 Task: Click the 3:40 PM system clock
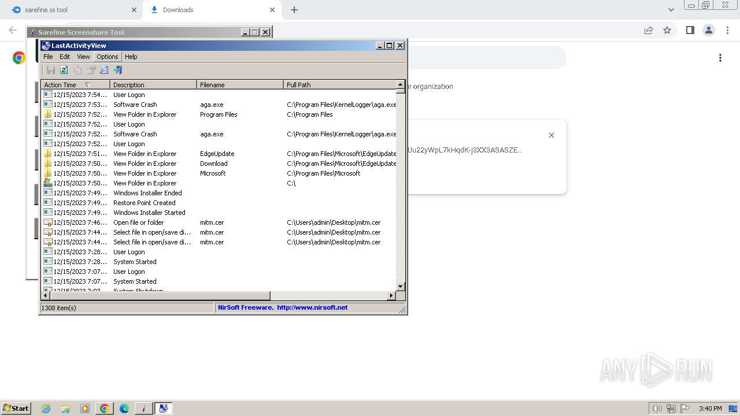pos(710,408)
